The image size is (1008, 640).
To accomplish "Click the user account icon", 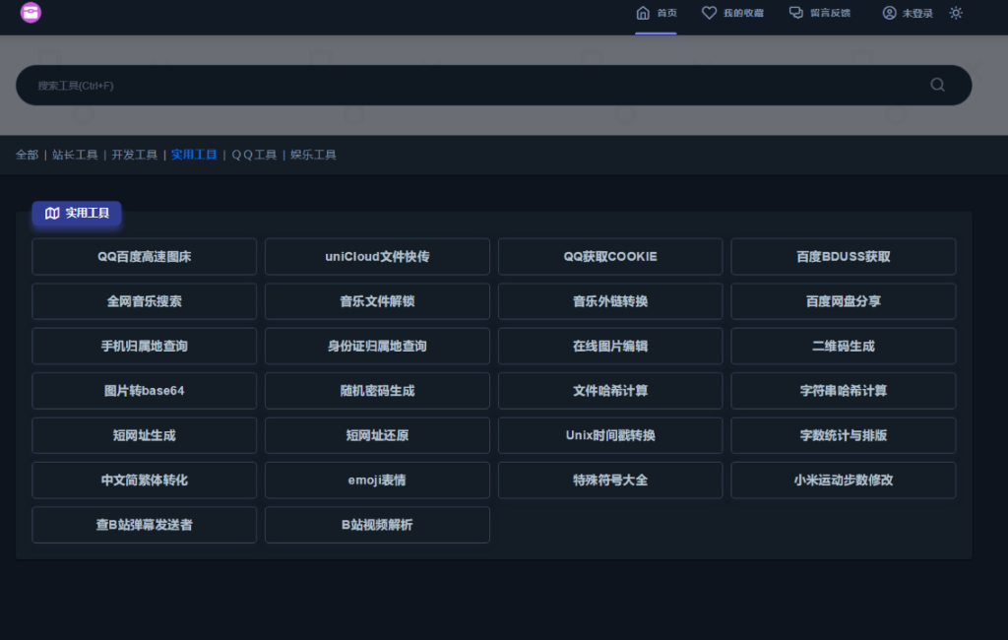I will pos(889,13).
